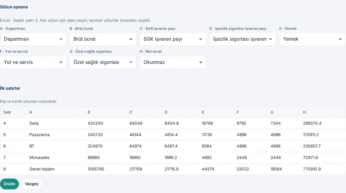346x193 pixels.
Task: Click column header E in preview table
Action: click(x=203, y=112)
